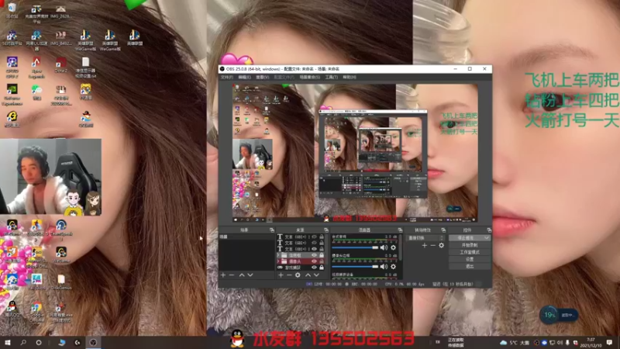
Task: Enable 工作室模式 studio mode button
Action: [470, 252]
